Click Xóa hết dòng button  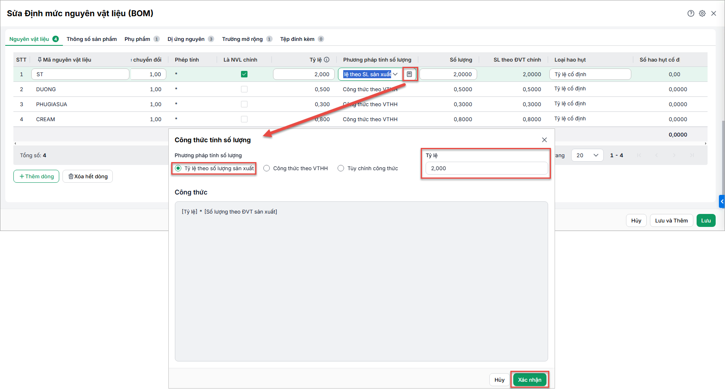[x=88, y=176]
